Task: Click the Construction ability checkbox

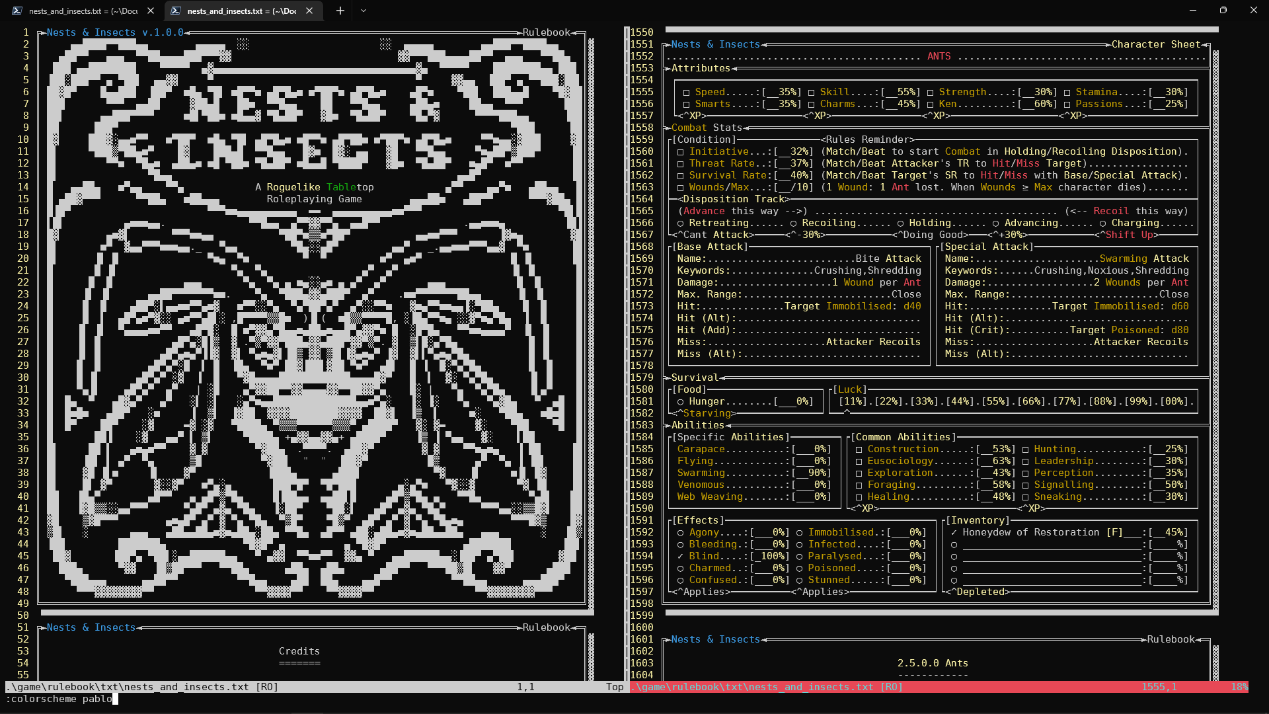Action: tap(859, 450)
